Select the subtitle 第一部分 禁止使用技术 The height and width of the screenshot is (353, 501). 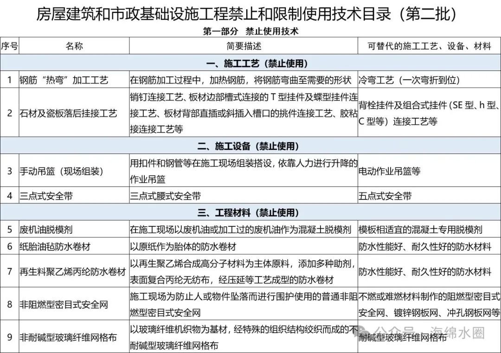pos(250,31)
